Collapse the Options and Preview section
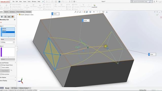Screen dimensions: 162x91 [15, 63]
